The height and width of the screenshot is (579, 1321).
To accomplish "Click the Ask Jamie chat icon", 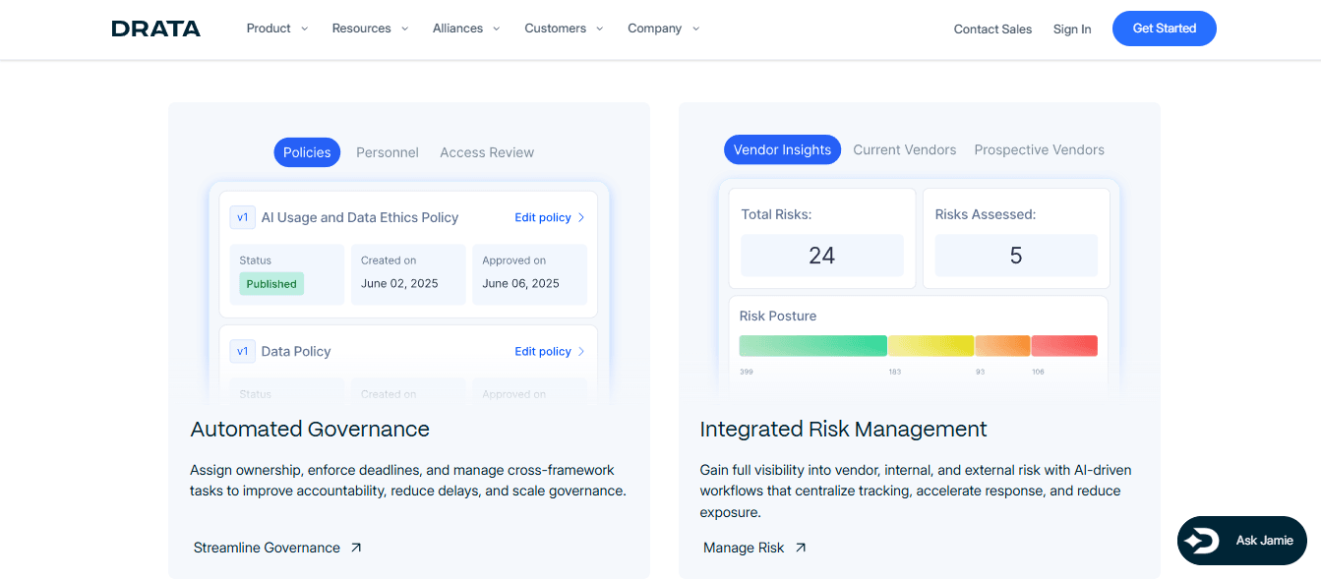I will coord(1202,541).
